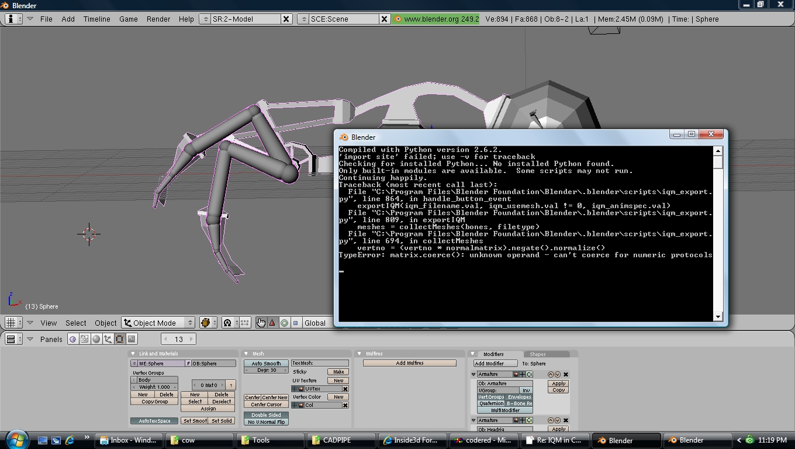Screen dimensions: 795x449
Task: Select the rotate manipulator circle icon
Action: (x=285, y=323)
